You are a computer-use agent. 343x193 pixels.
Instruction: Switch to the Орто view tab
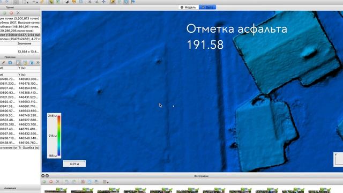tap(207, 7)
